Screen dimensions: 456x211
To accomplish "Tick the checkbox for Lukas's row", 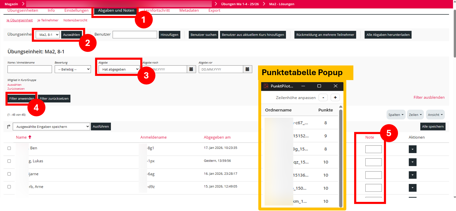I will [9, 161].
